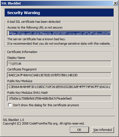This screenshot has height=137, width=119.
Task: Click the Public Key Modulus value field
Action: point(59,87)
